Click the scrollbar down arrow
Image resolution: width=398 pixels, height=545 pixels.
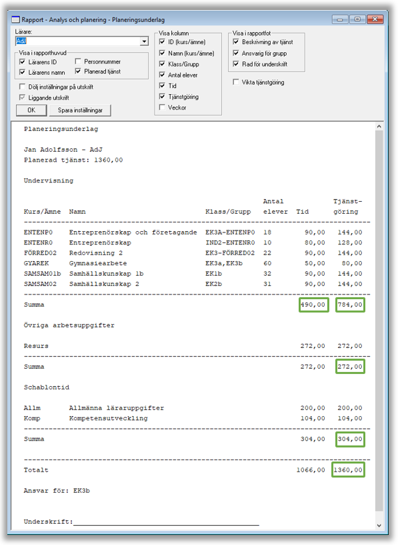click(x=379, y=526)
